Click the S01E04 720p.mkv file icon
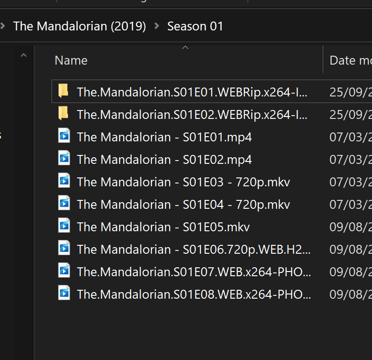 tap(64, 204)
